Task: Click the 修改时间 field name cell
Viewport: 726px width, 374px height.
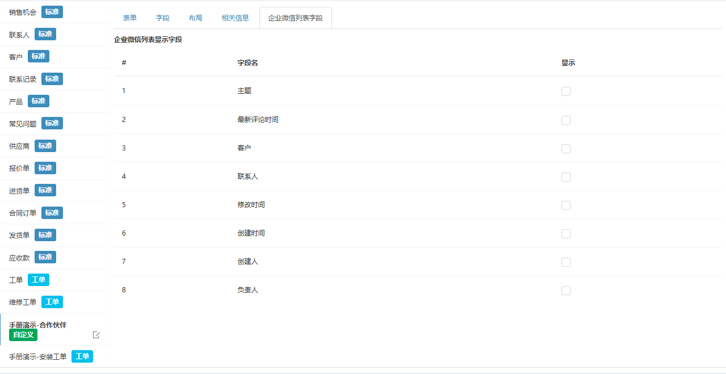Action: [x=251, y=205]
